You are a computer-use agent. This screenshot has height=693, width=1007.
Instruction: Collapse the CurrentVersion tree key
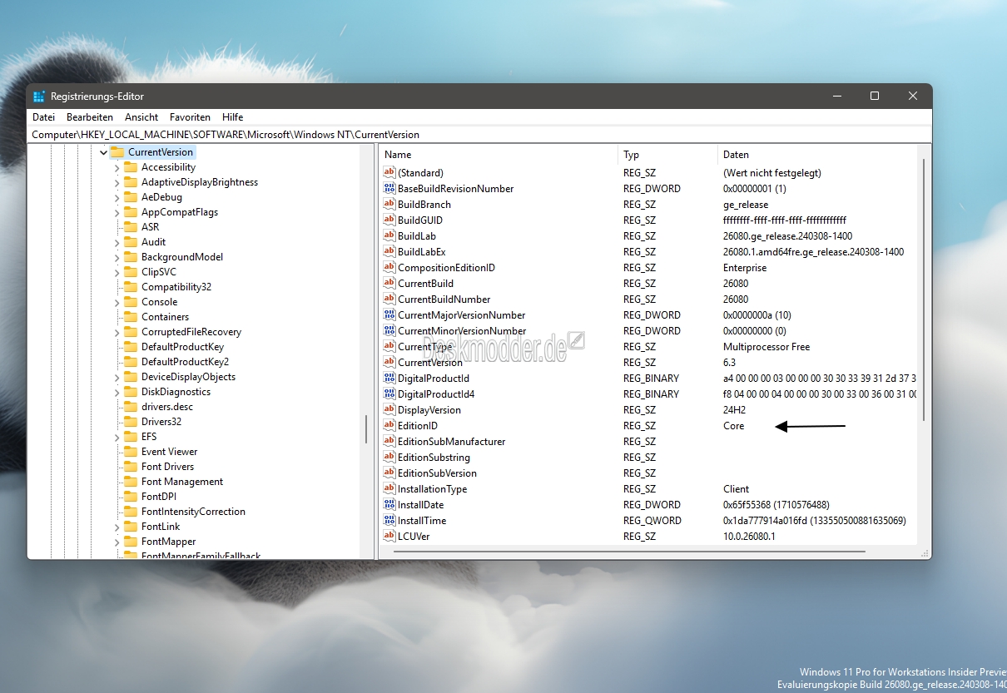(x=103, y=152)
